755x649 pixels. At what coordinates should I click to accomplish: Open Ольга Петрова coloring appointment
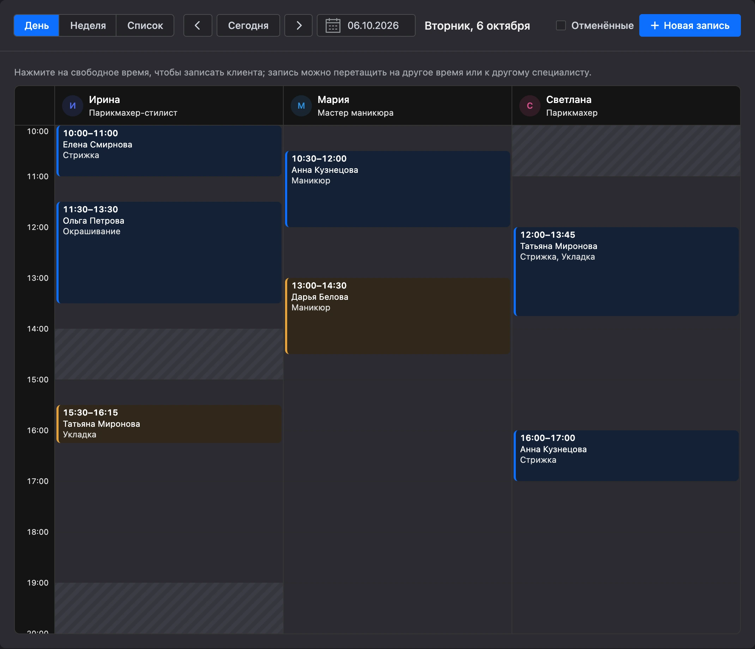(169, 253)
